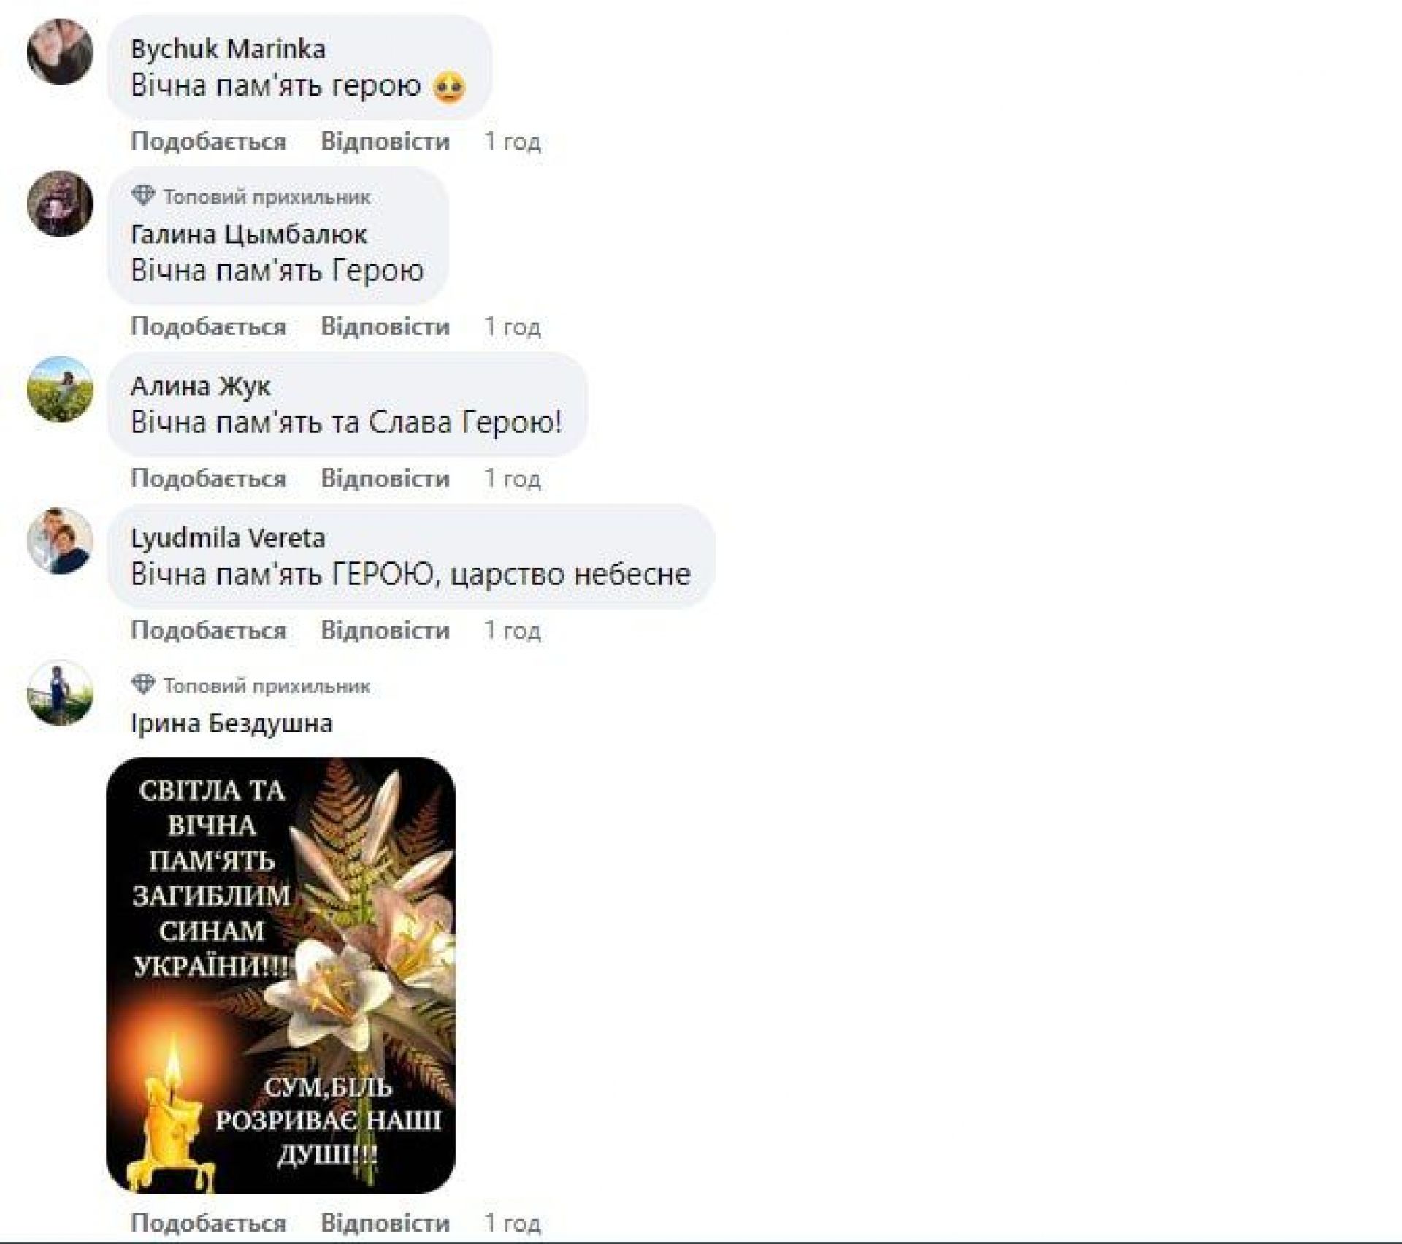1402x1244 pixels.
Task: Open Ірина Бездушна name link
Action: [x=231, y=723]
